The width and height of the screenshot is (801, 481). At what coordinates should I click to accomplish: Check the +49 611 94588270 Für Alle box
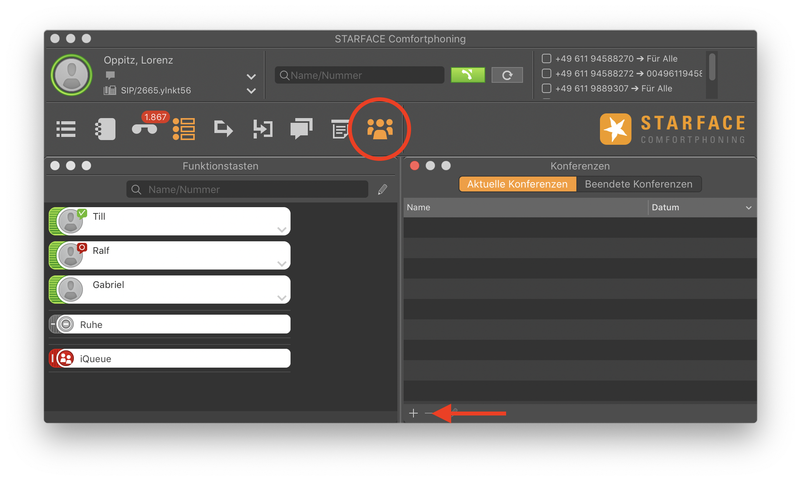click(x=547, y=58)
